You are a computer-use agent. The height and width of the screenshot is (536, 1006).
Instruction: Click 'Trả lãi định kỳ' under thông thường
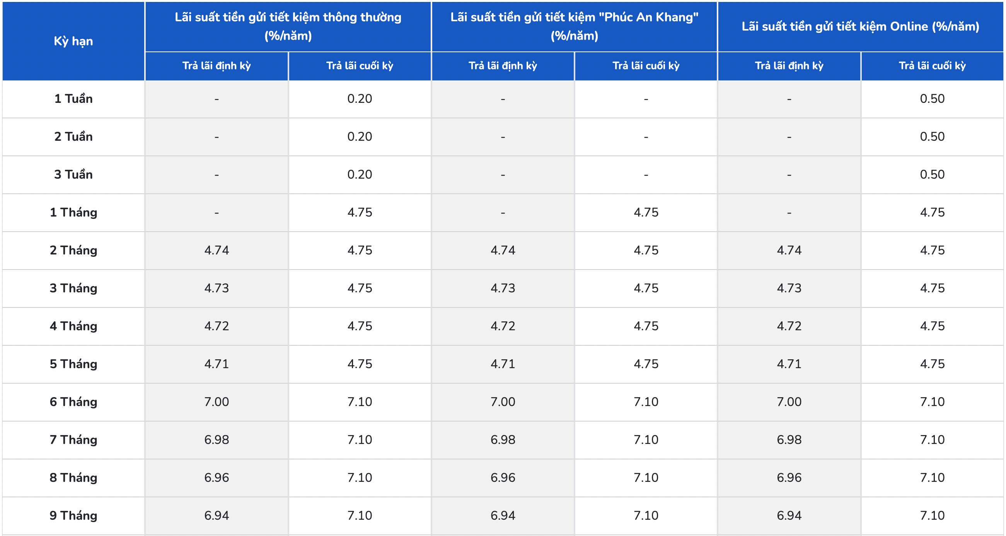tap(217, 66)
